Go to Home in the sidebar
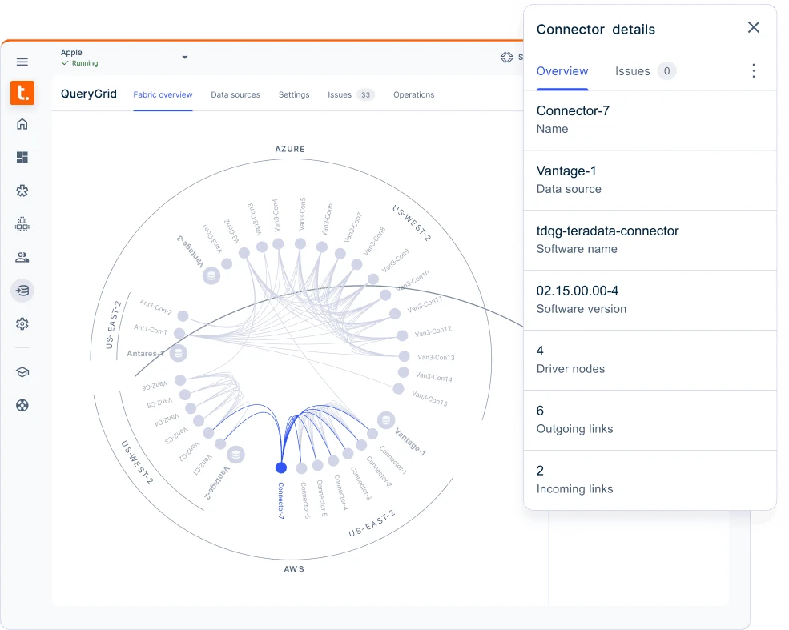Viewport: 789px width, 630px height. tap(22, 124)
